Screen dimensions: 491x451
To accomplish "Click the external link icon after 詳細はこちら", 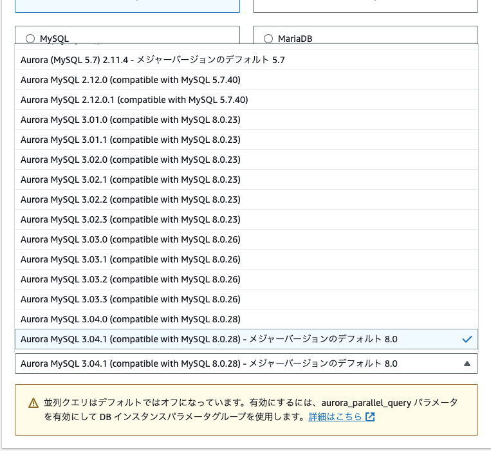I will coord(370,417).
